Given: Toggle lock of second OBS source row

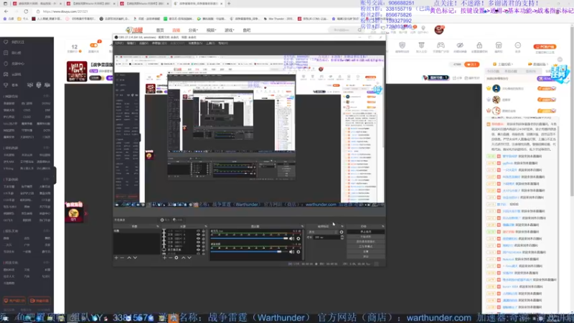Looking at the screenshot, I should tap(204, 235).
